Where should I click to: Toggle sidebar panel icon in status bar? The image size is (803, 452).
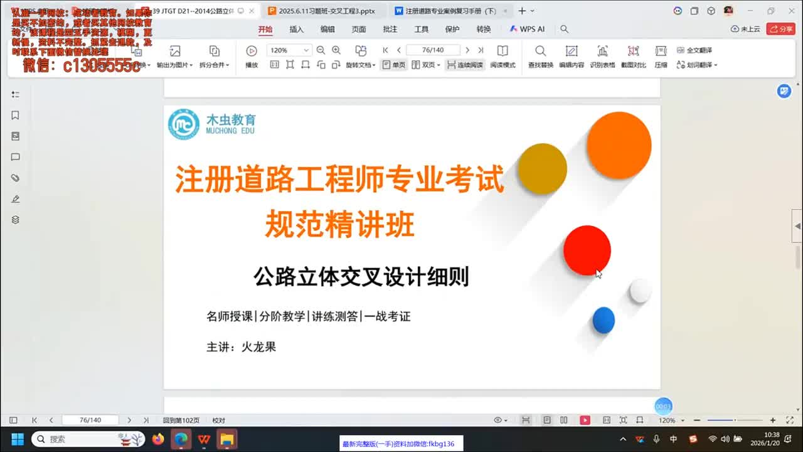click(13, 420)
